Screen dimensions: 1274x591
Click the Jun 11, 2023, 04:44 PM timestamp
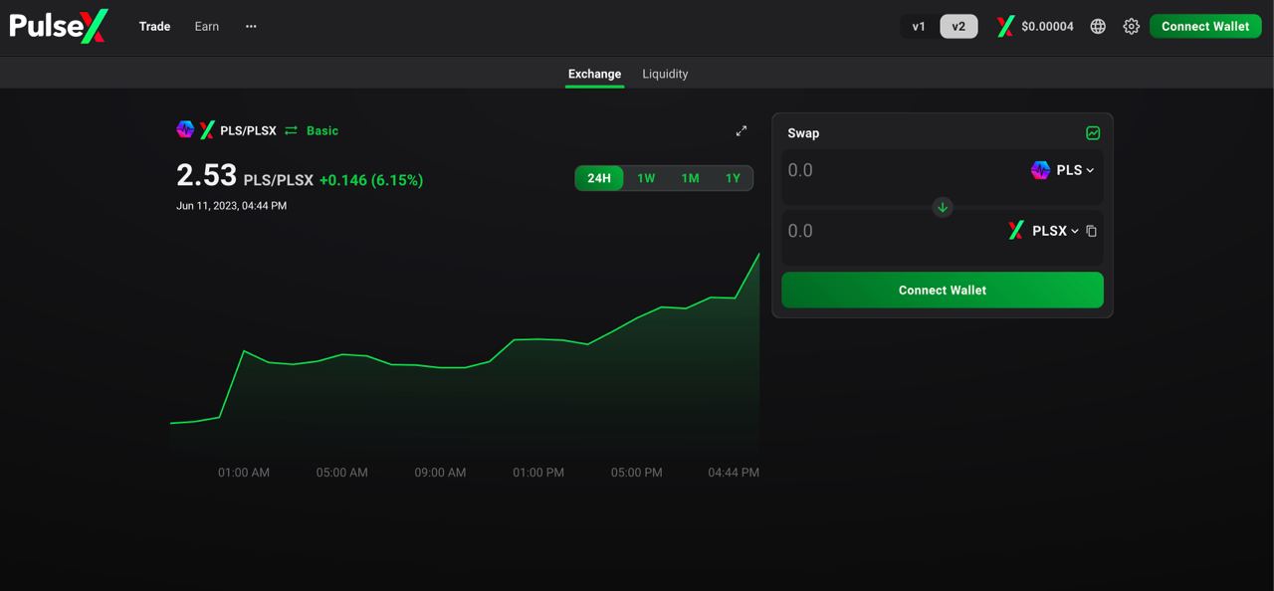click(232, 206)
